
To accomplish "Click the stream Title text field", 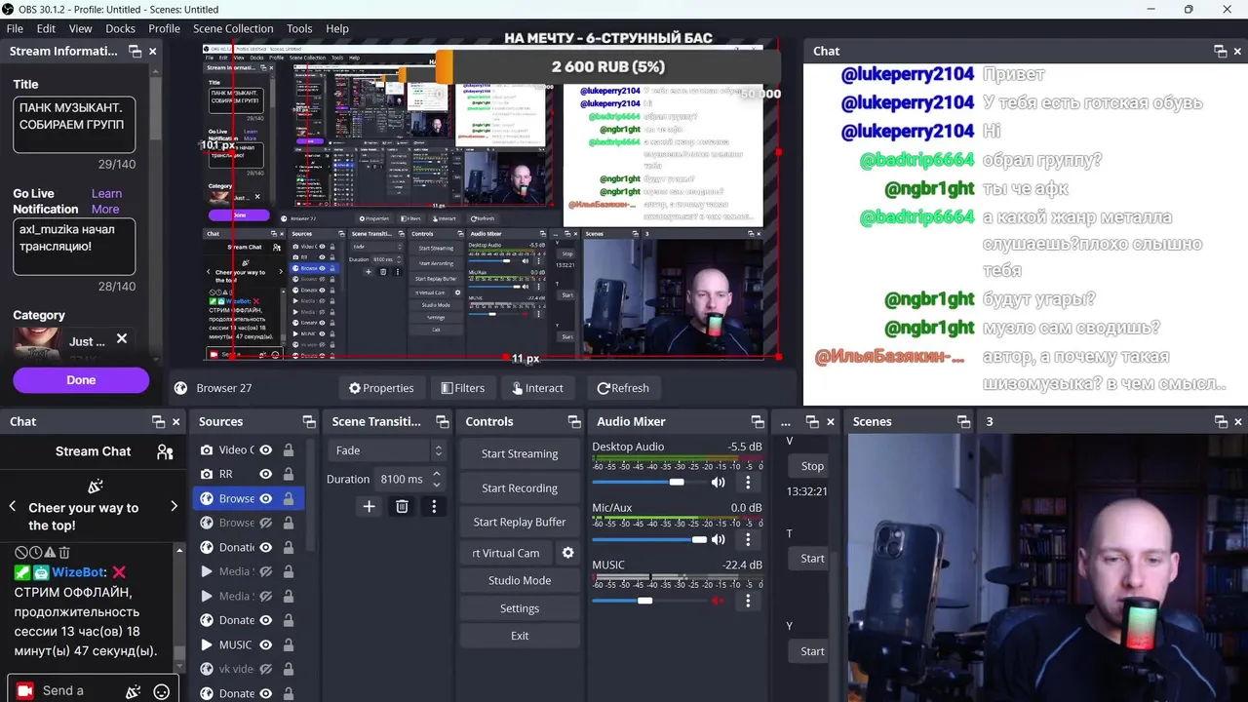I will pos(74,124).
